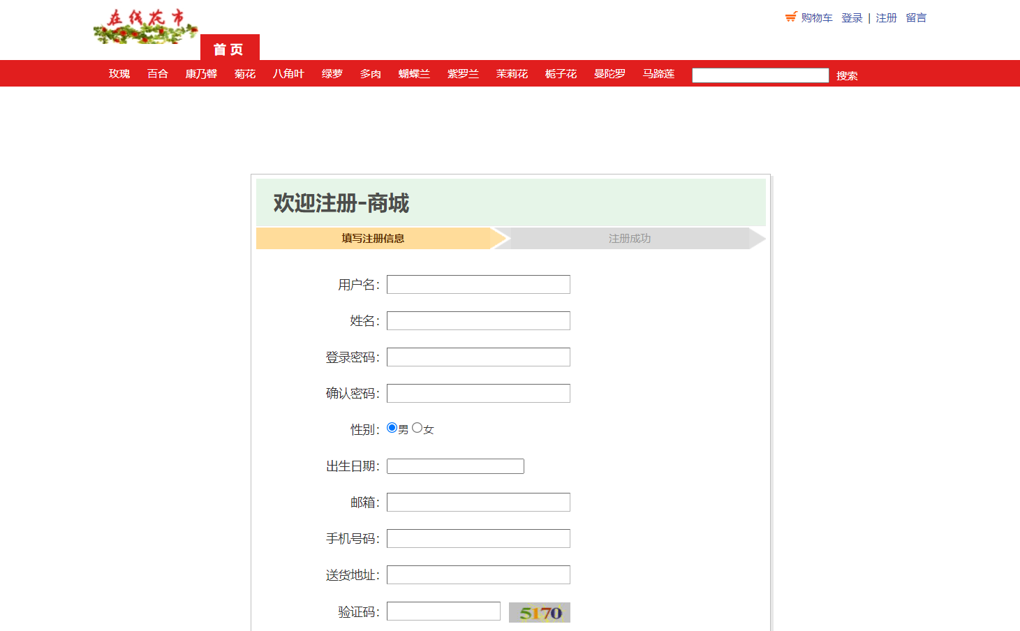Select the 男 gender radio button
The image size is (1020, 631).
[392, 428]
